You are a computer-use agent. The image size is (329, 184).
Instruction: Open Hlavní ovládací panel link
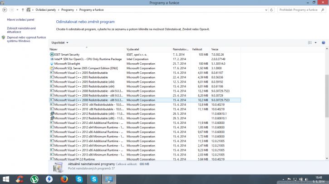(20, 19)
